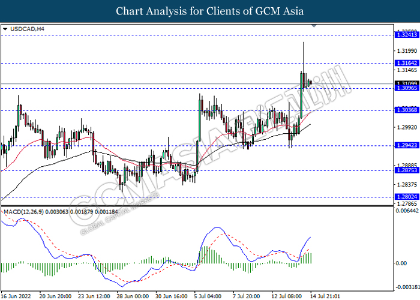The width and height of the screenshot is (420, 300).
Task: Click the 20 Jun 20:00 time label
Action: (x=55, y=296)
